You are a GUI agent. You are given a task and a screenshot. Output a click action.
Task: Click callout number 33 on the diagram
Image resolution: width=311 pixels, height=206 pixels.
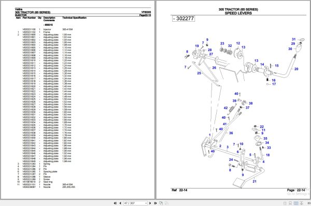pyautogui.click(x=268, y=148)
